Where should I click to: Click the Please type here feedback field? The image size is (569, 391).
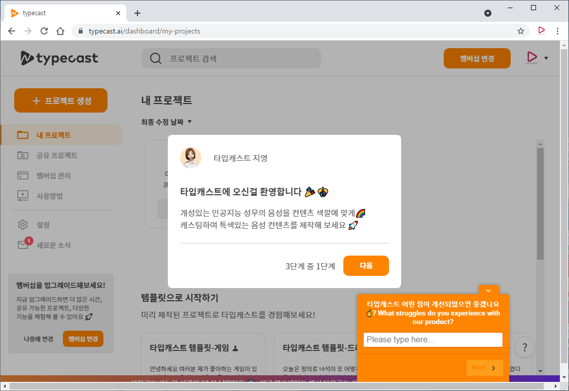click(x=433, y=340)
